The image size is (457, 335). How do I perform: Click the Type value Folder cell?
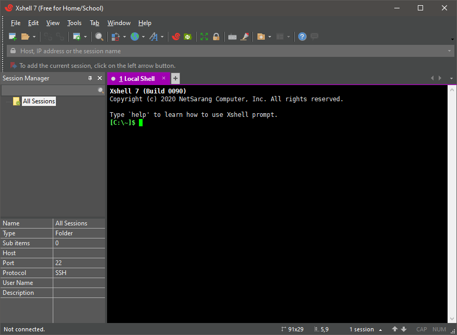(79, 233)
